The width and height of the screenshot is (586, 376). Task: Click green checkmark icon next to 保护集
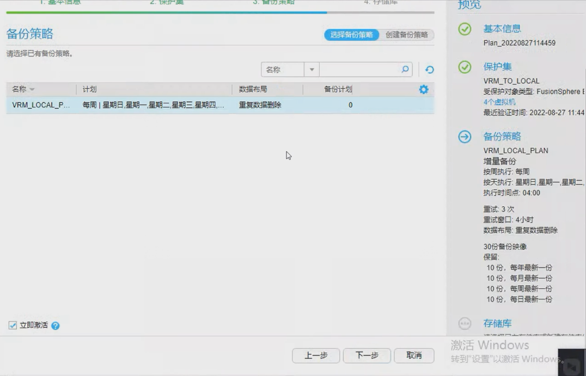pos(465,67)
